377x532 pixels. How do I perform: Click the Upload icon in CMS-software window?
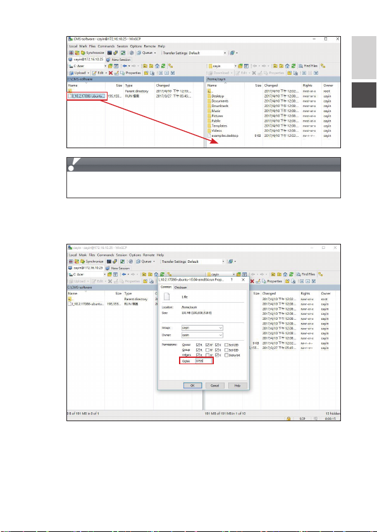pyautogui.click(x=71, y=73)
